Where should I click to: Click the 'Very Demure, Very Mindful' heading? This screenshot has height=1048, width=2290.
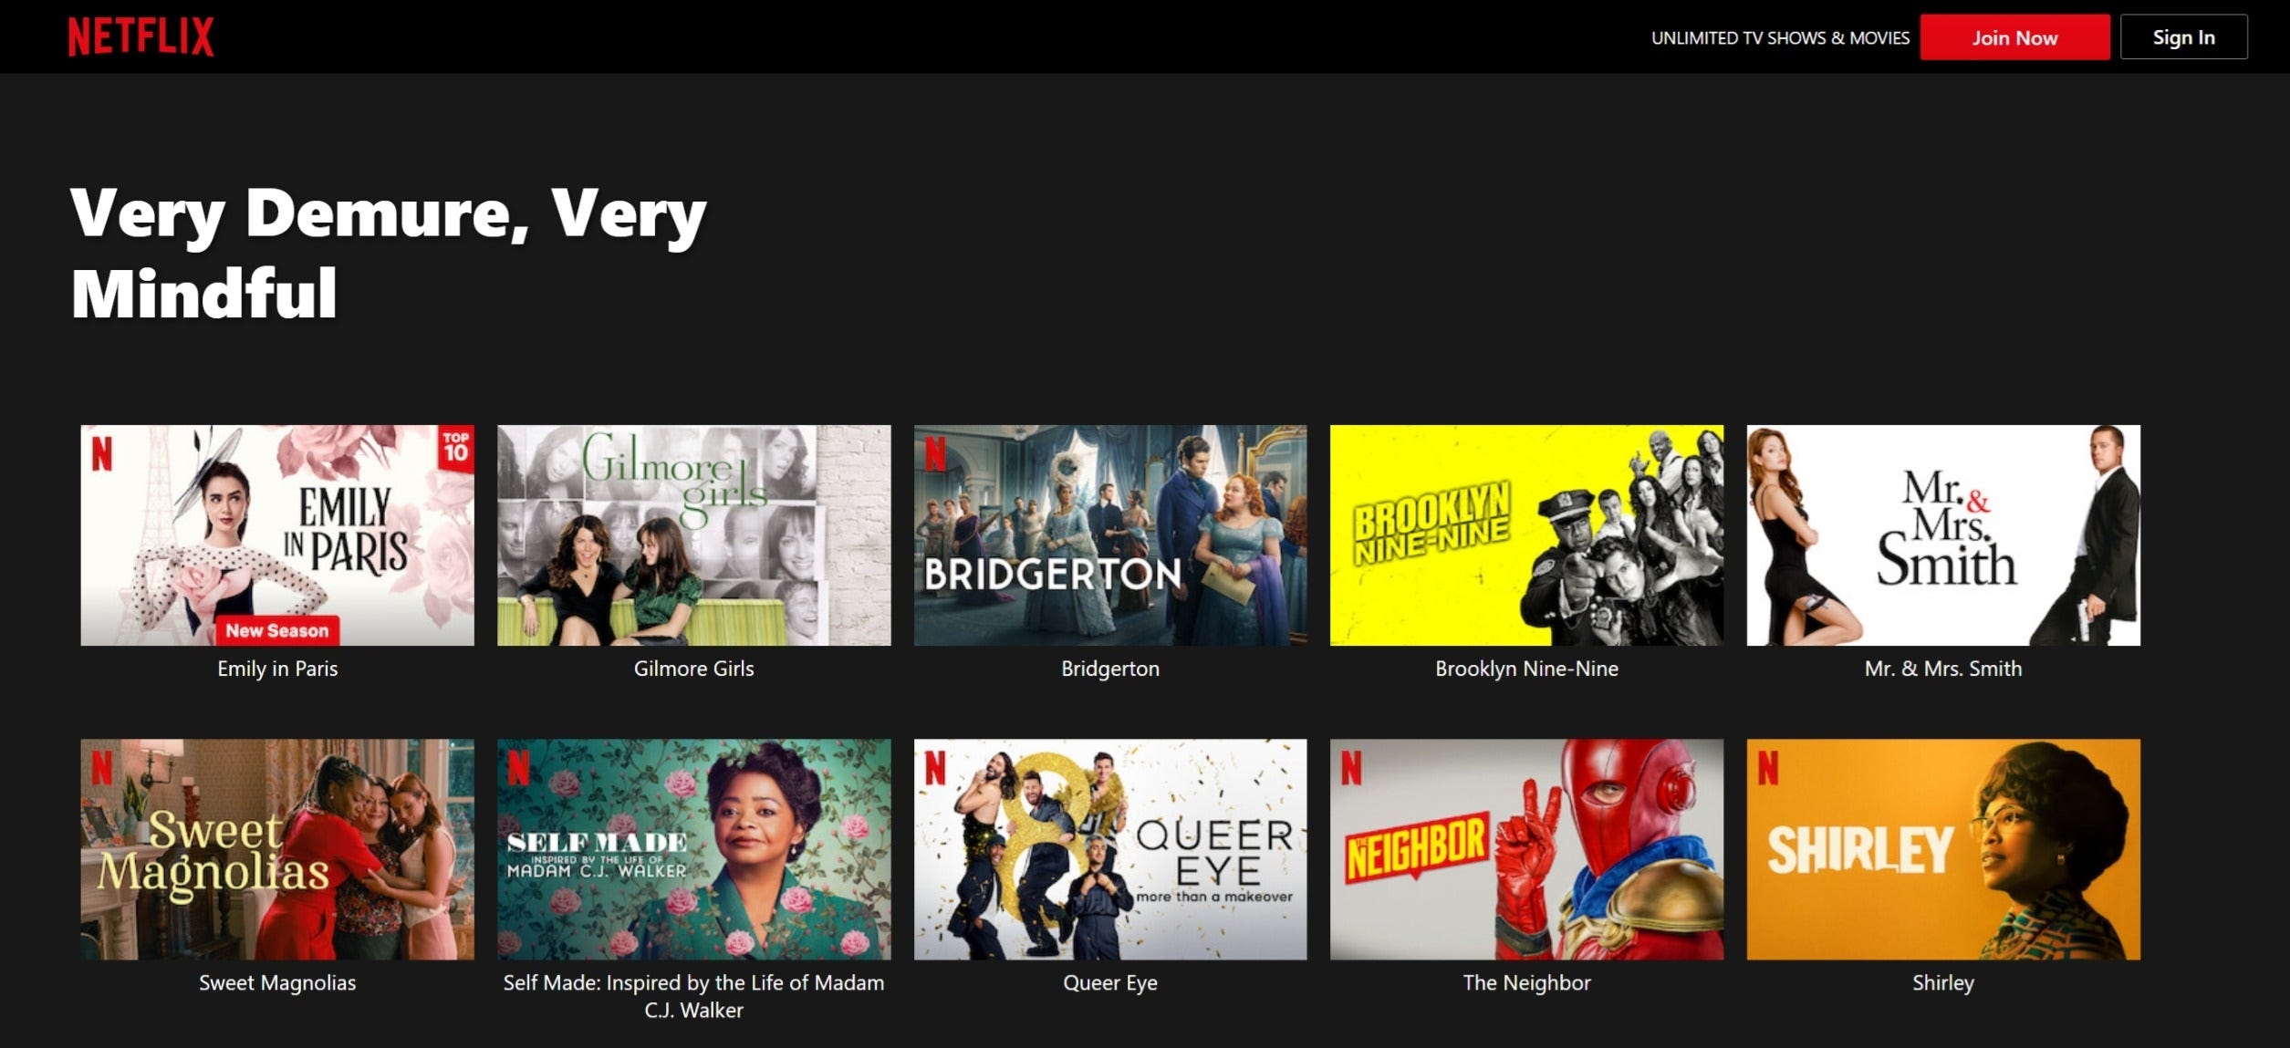(389, 253)
